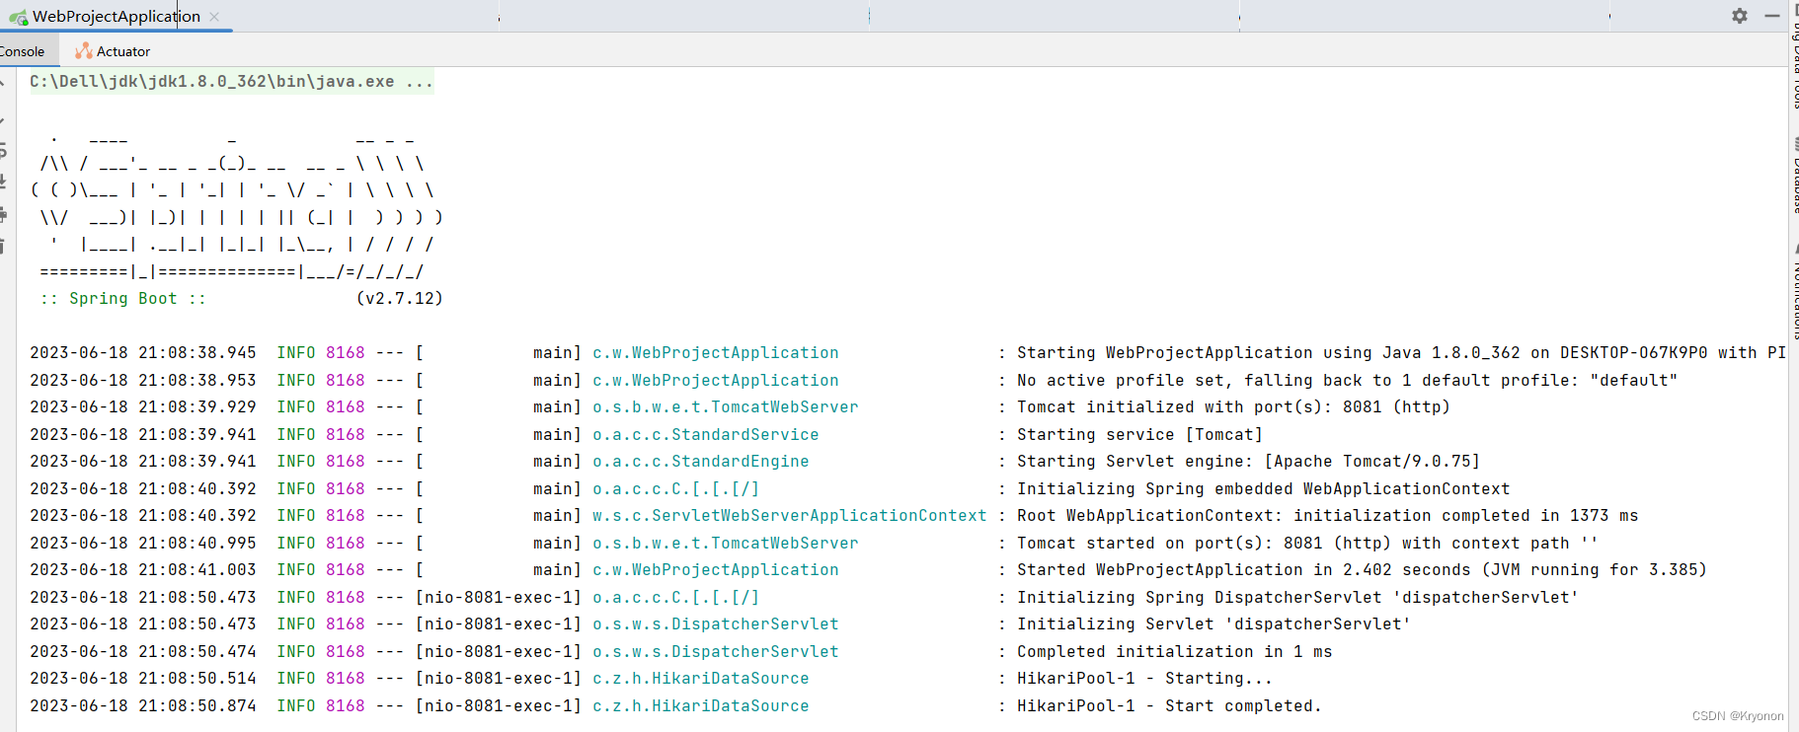
Task: Expand folded java.exe command line
Action: point(231,82)
